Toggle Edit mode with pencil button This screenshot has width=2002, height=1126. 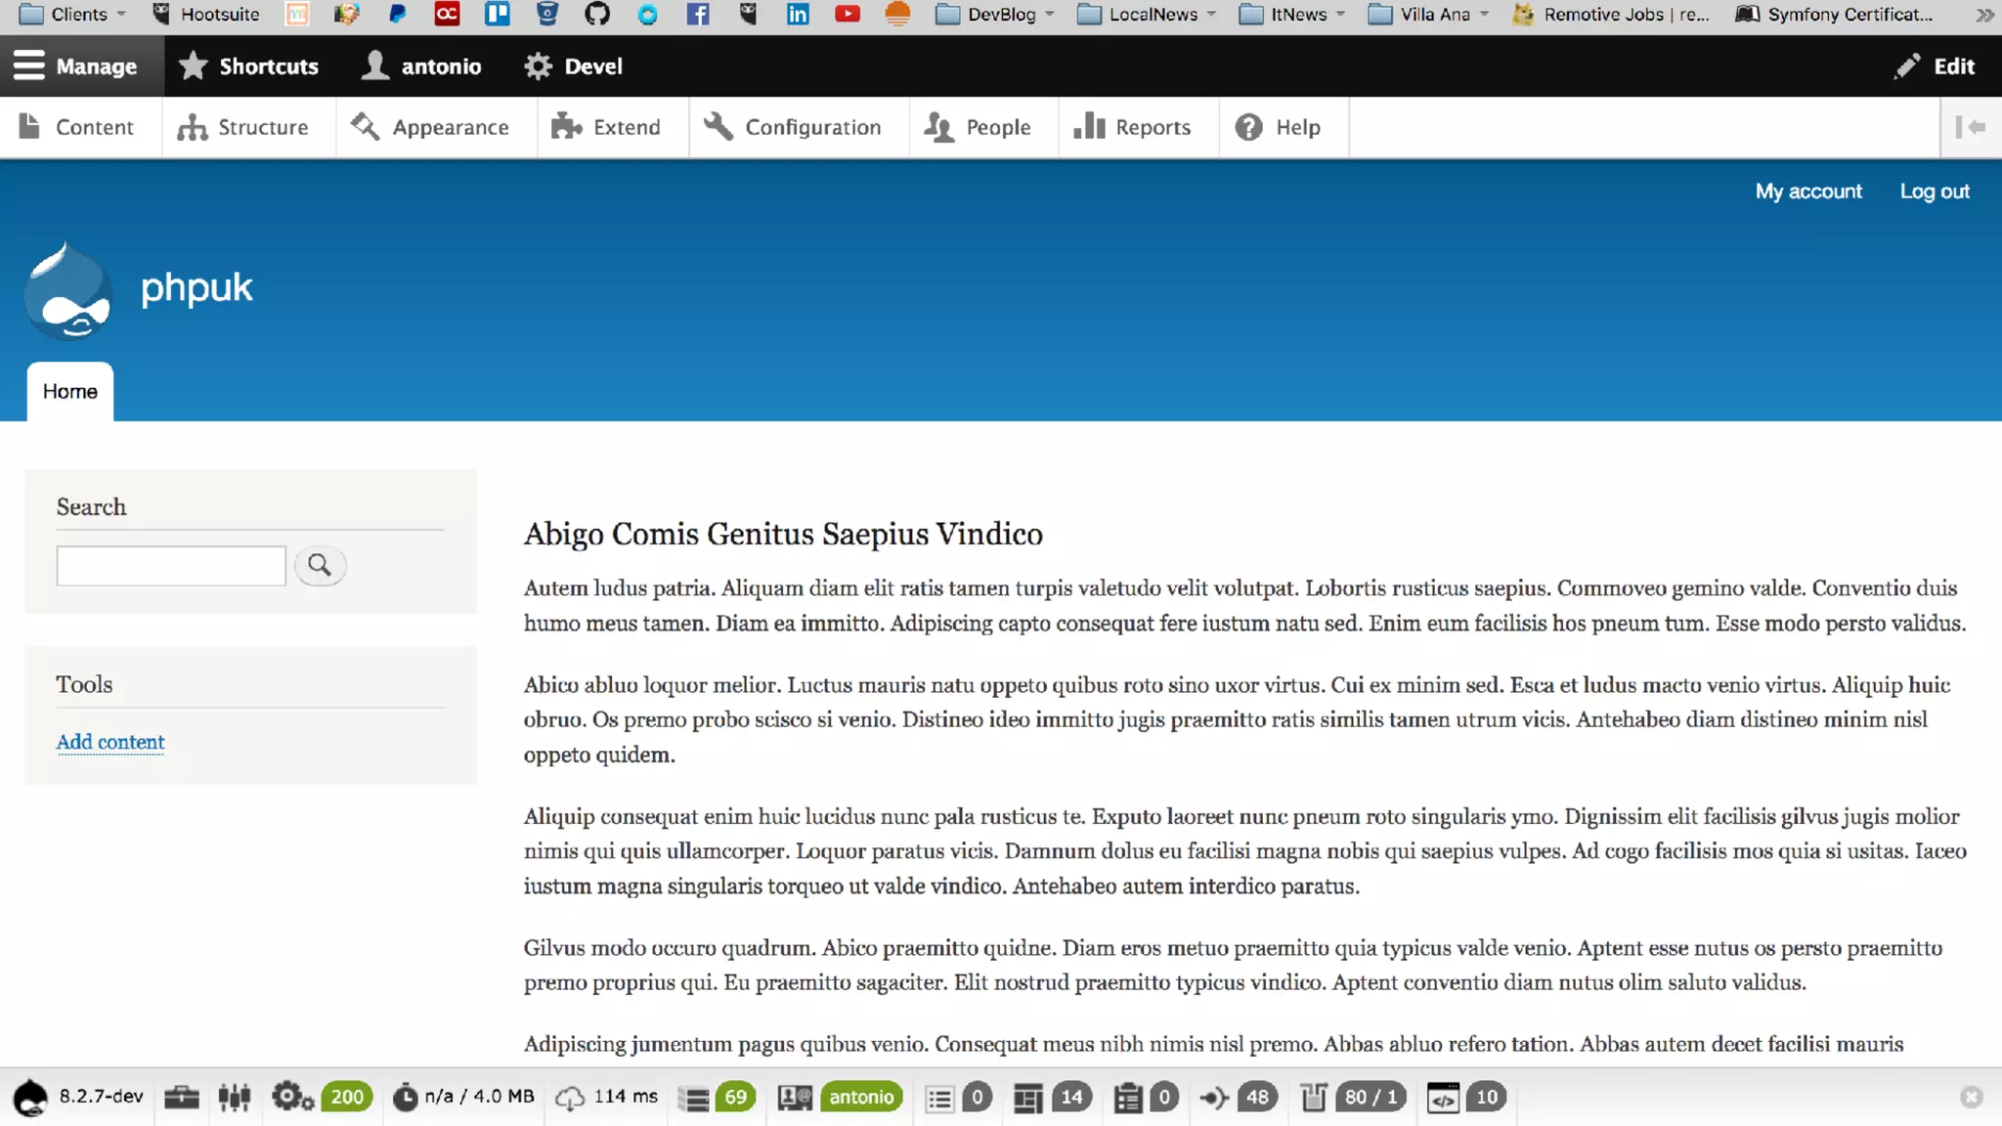pyautogui.click(x=1935, y=66)
